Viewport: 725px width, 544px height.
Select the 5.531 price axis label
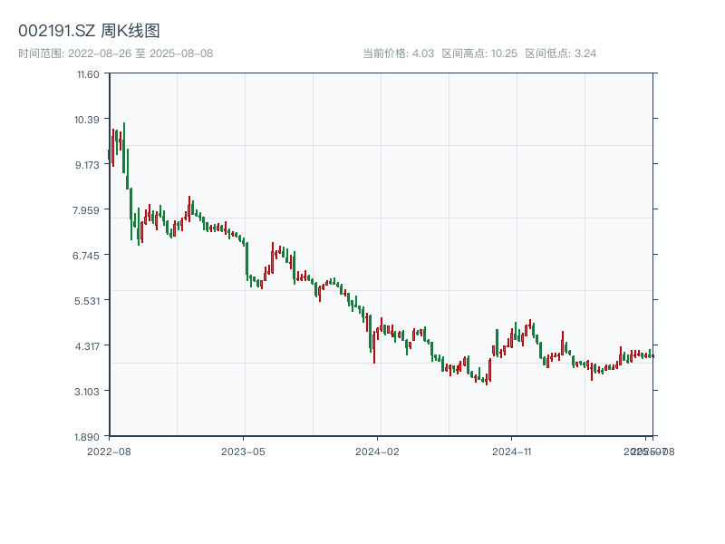(x=88, y=300)
